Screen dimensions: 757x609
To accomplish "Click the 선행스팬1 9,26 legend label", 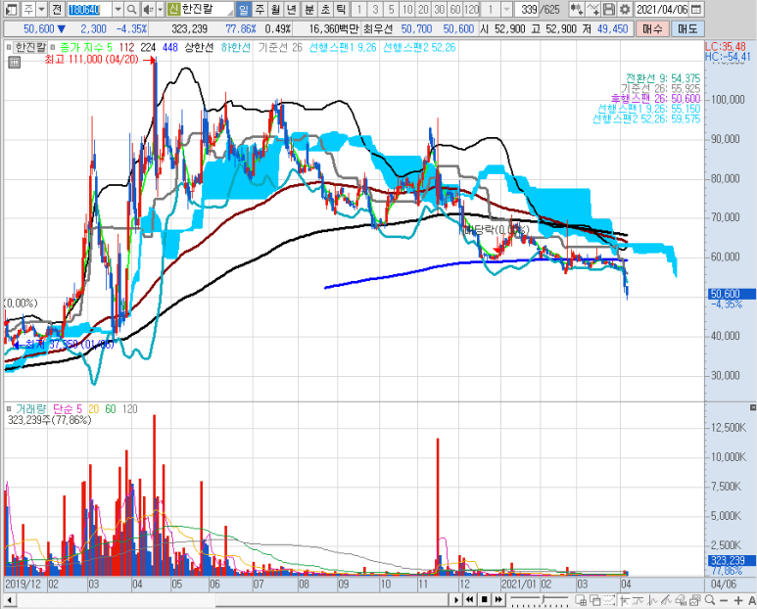I will coord(343,47).
